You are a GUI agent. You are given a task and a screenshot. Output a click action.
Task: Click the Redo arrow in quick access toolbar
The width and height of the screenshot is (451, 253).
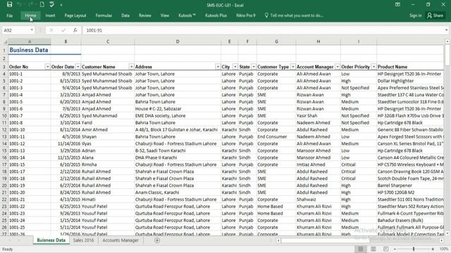point(31,5)
